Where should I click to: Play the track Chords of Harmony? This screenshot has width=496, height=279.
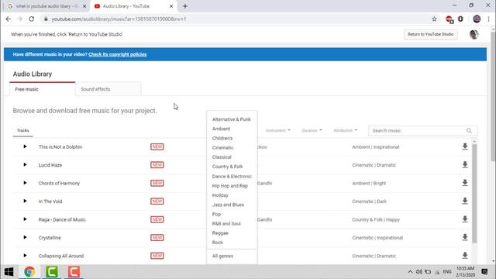pos(25,183)
